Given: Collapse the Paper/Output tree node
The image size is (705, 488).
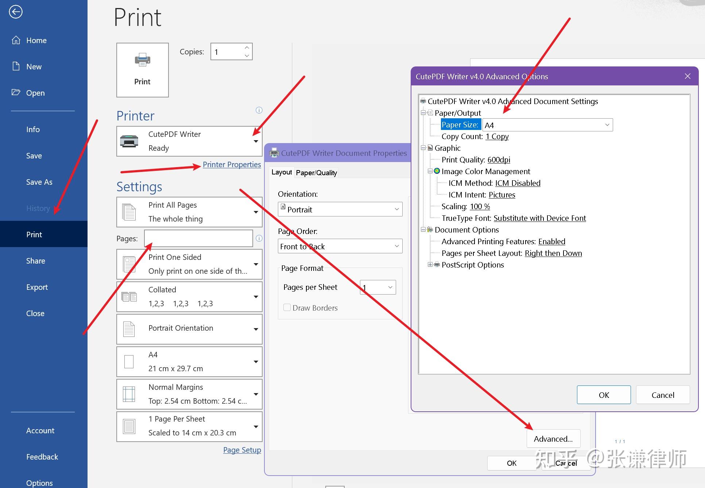Looking at the screenshot, I should (x=423, y=113).
